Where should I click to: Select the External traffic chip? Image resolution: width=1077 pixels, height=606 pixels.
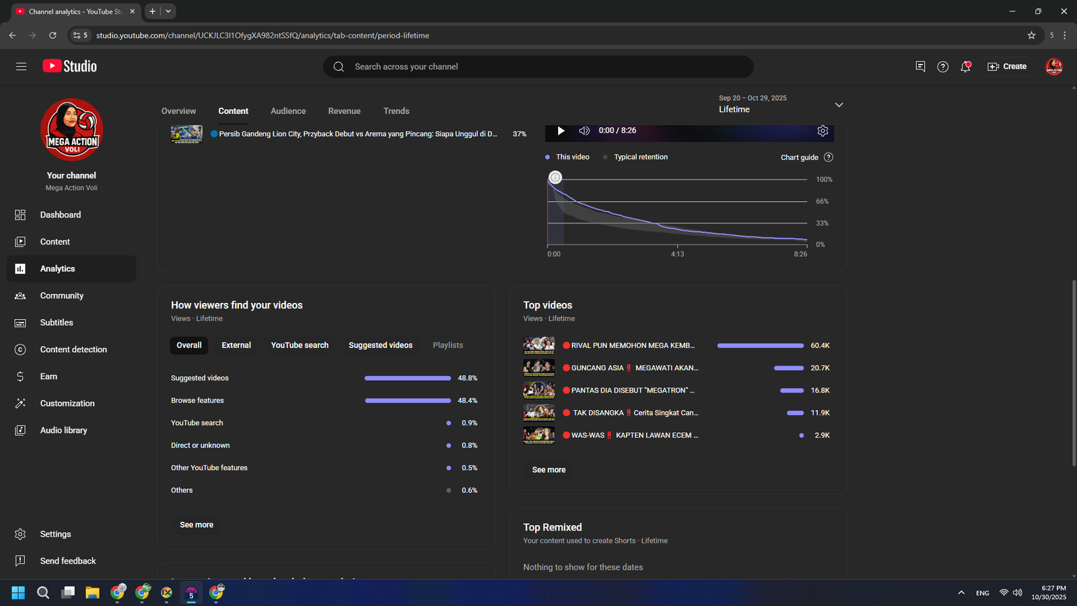point(236,345)
